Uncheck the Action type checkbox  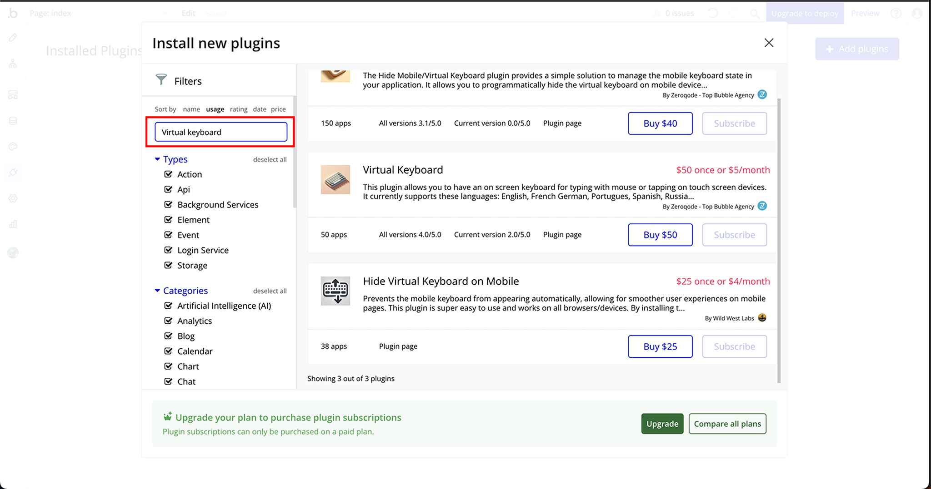[168, 174]
